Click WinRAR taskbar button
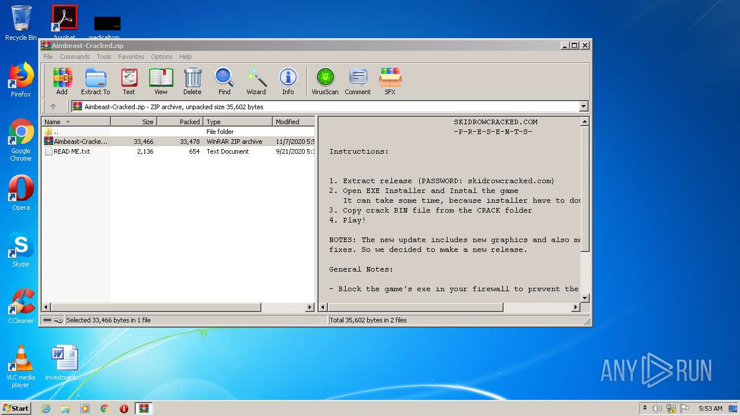Image resolution: width=740 pixels, height=416 pixels. pyautogui.click(x=144, y=408)
